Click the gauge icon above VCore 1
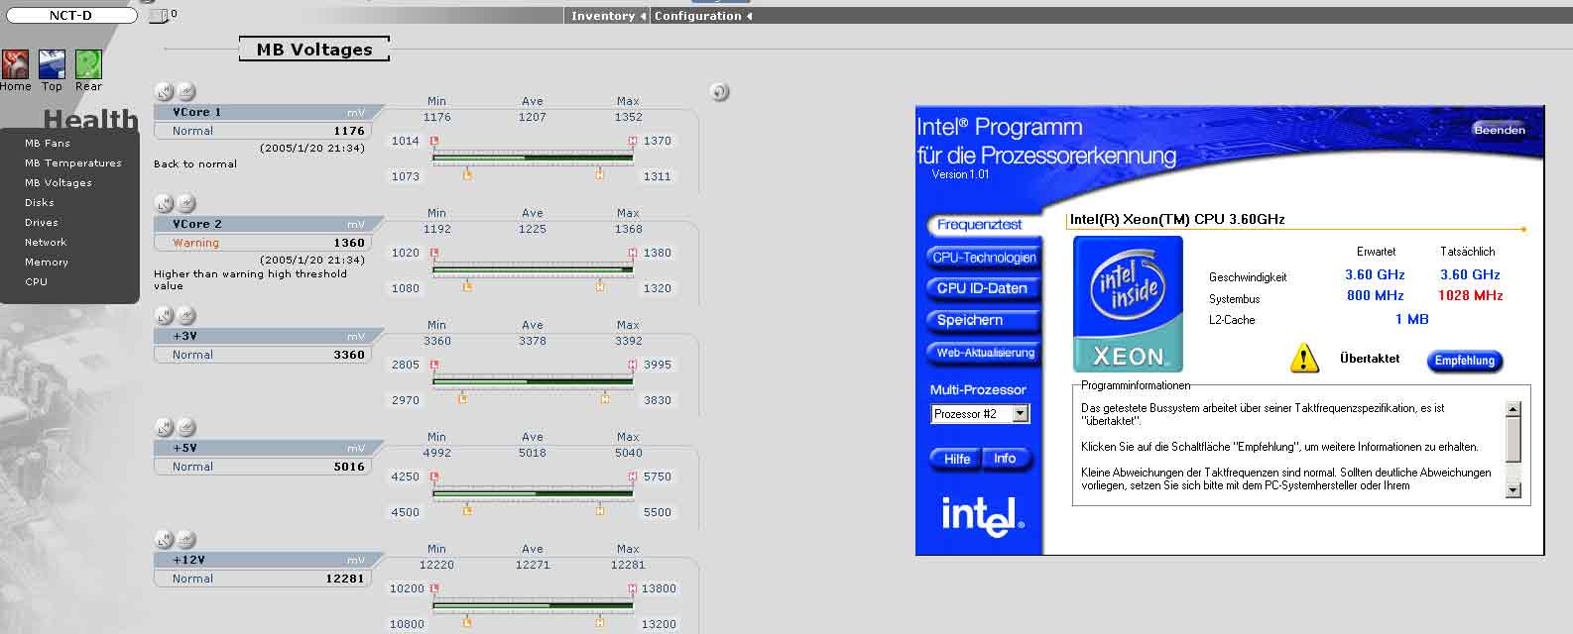This screenshot has width=1573, height=634. coord(165,91)
